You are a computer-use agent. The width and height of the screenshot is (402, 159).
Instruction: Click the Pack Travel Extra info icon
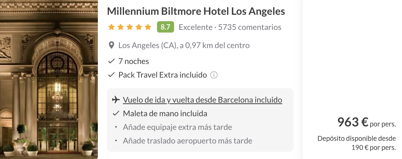(214, 75)
